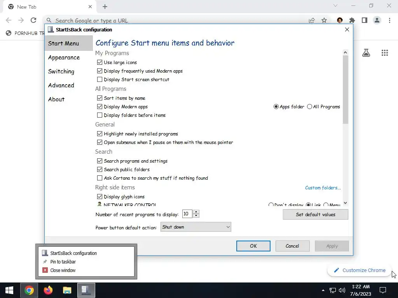Image resolution: width=398 pixels, height=298 pixels.
Task: Open the notification center icon
Action: [383, 290]
